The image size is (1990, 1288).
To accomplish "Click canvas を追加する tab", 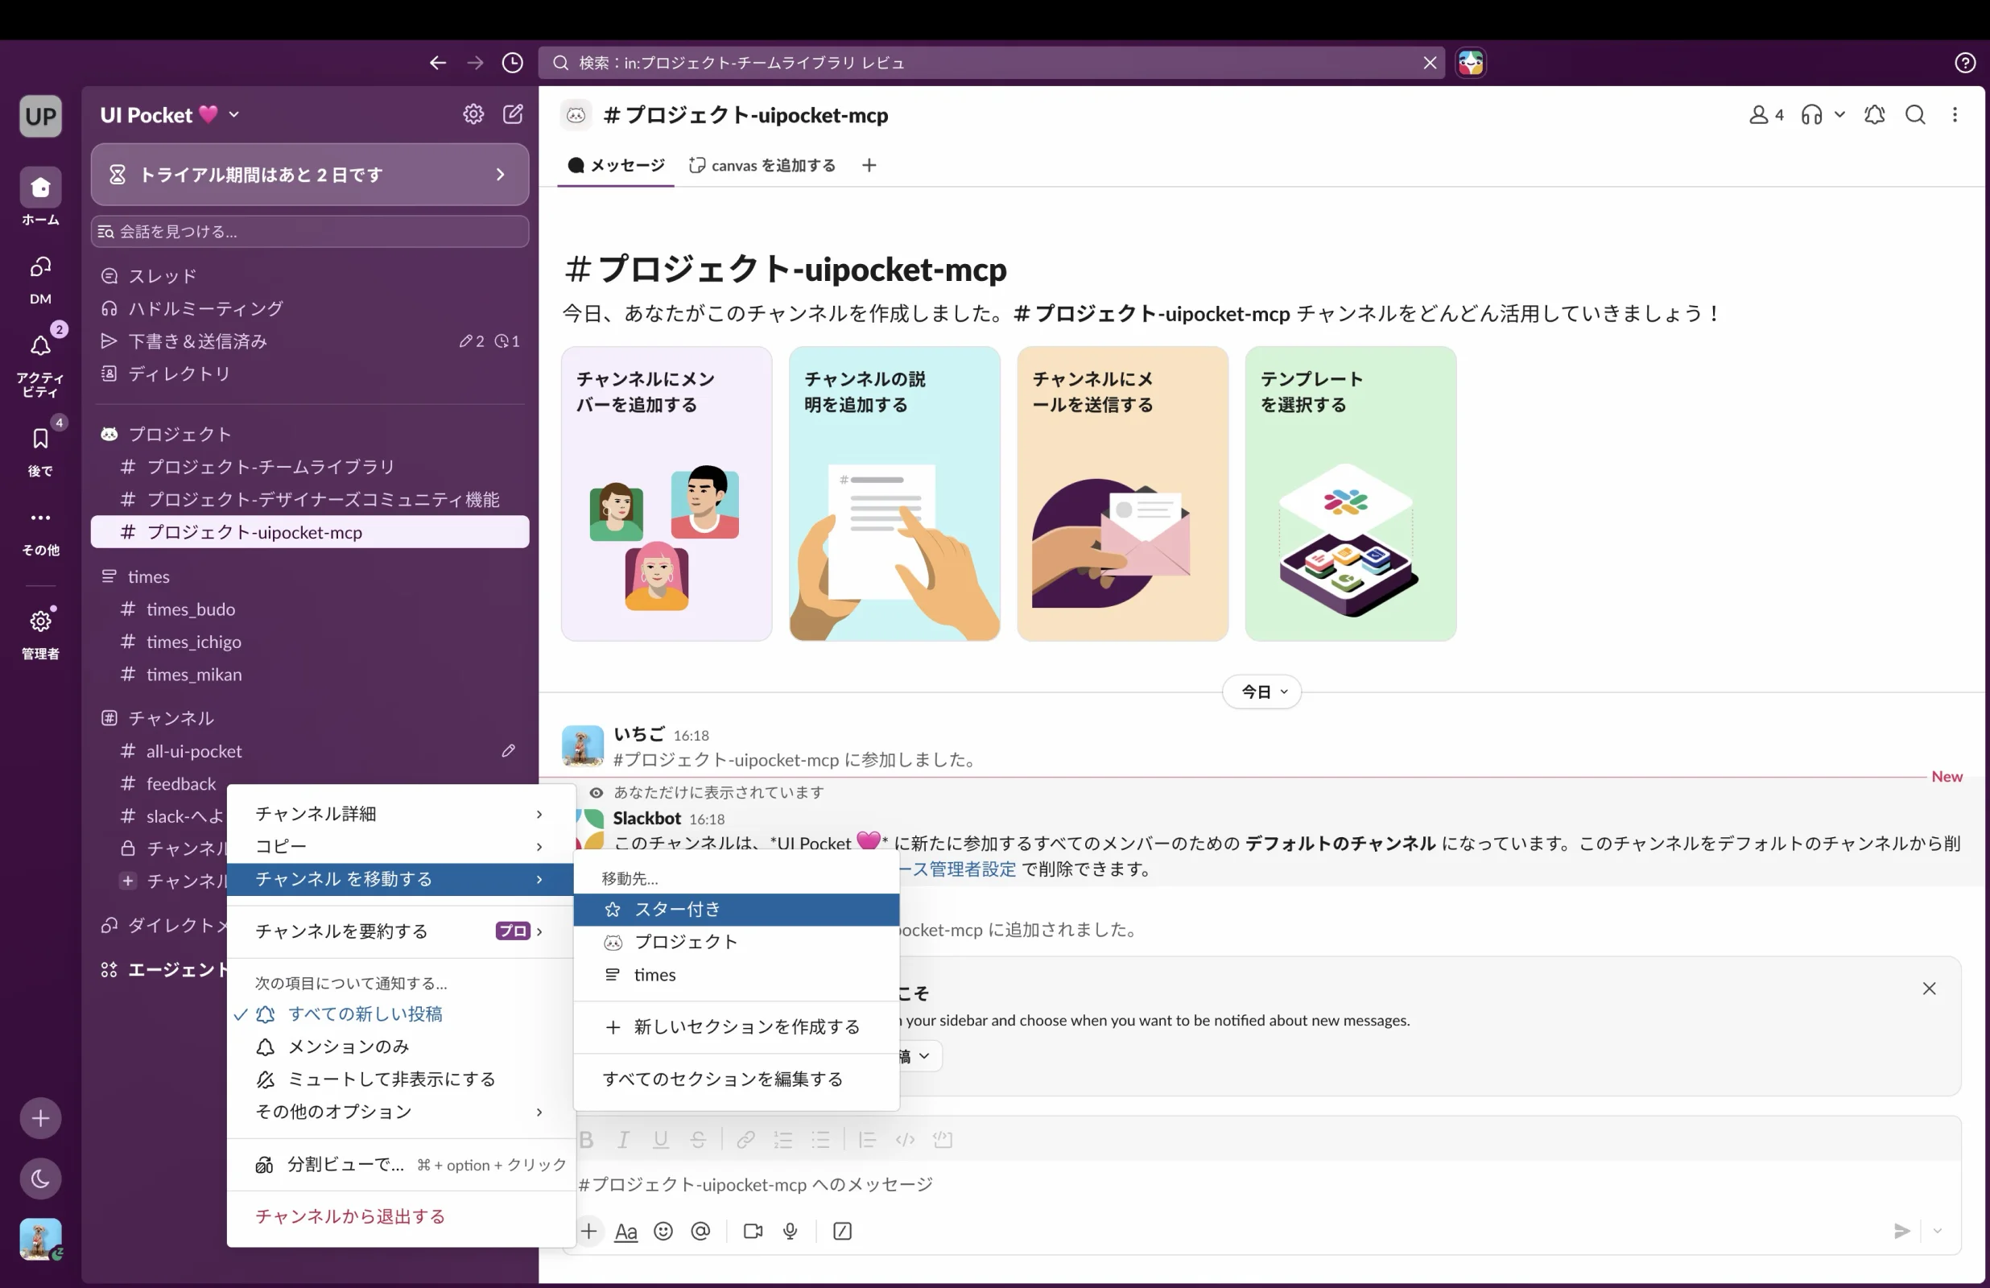I will 762,165.
